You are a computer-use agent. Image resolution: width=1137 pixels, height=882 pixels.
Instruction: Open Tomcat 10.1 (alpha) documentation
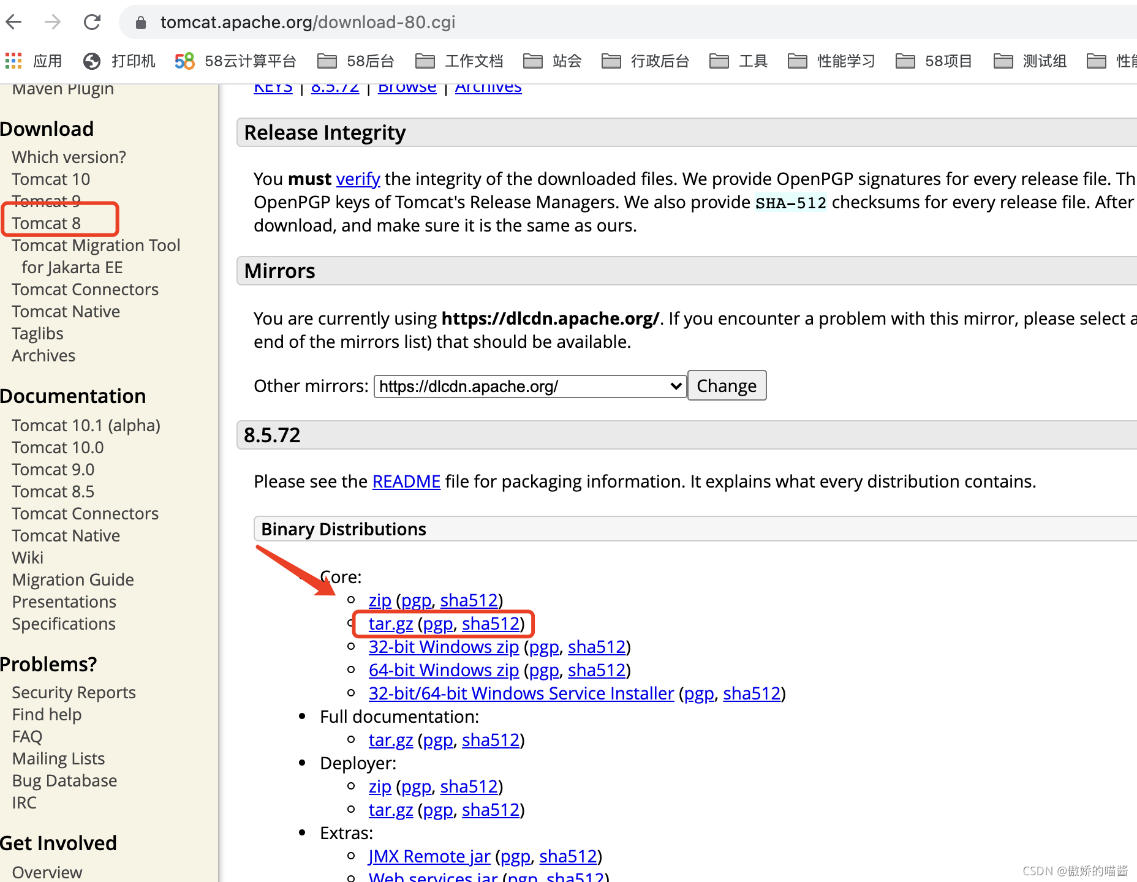click(x=86, y=426)
